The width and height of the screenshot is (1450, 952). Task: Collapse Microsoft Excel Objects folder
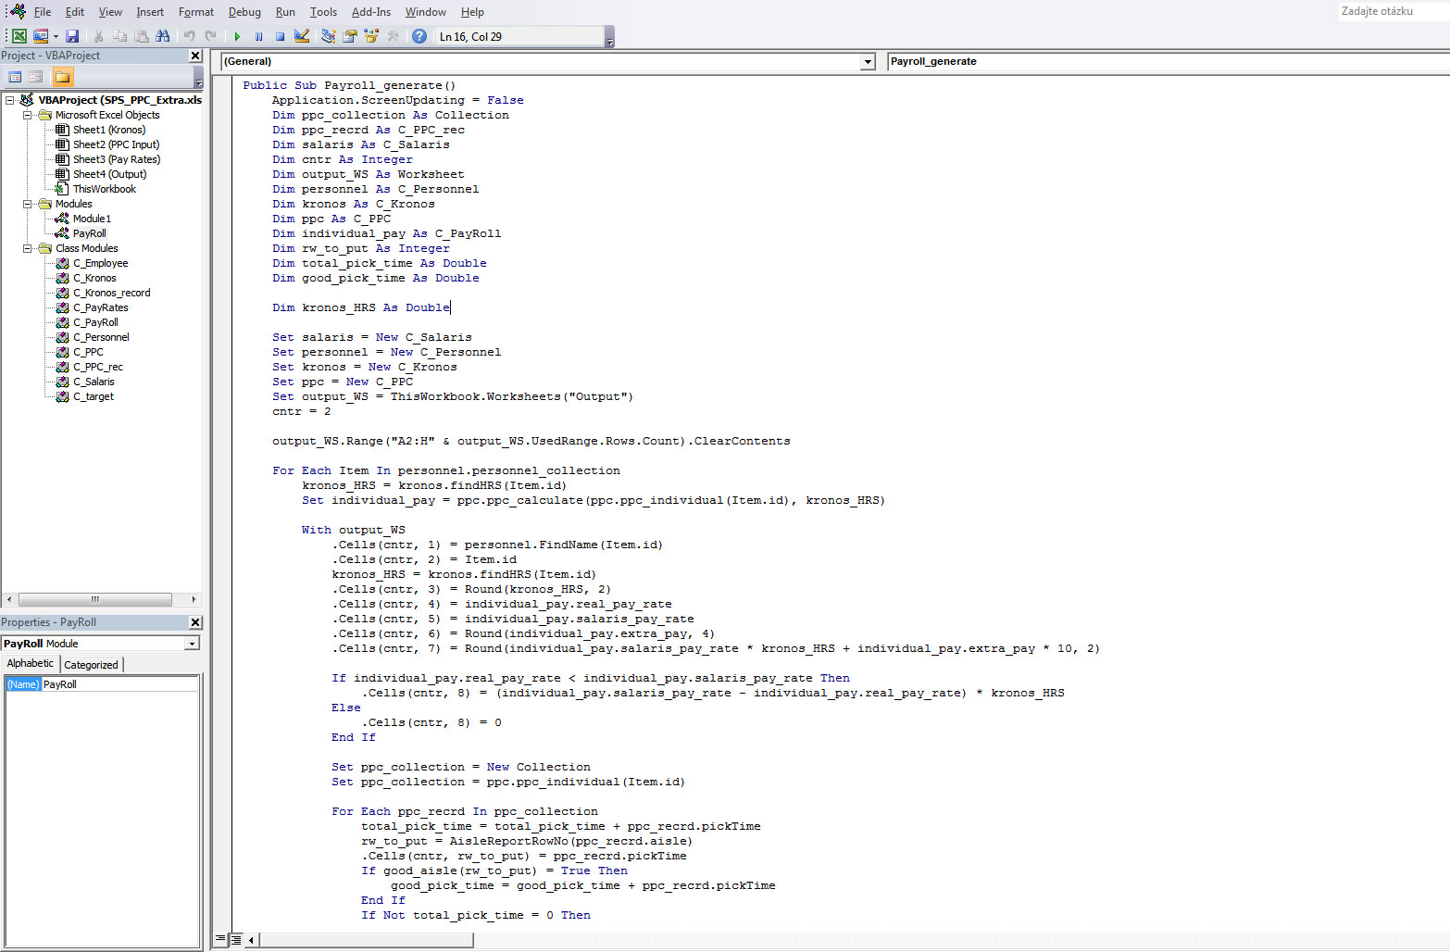pos(28,115)
